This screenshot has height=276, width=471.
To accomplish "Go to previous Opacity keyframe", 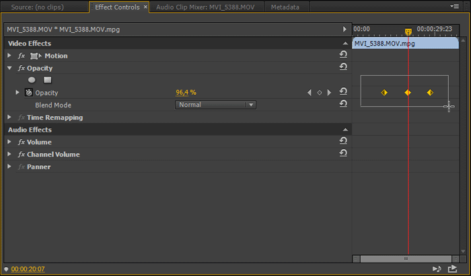I will coord(310,93).
